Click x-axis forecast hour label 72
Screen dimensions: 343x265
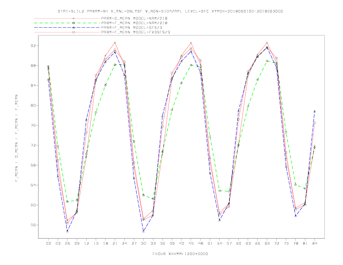point(277,243)
